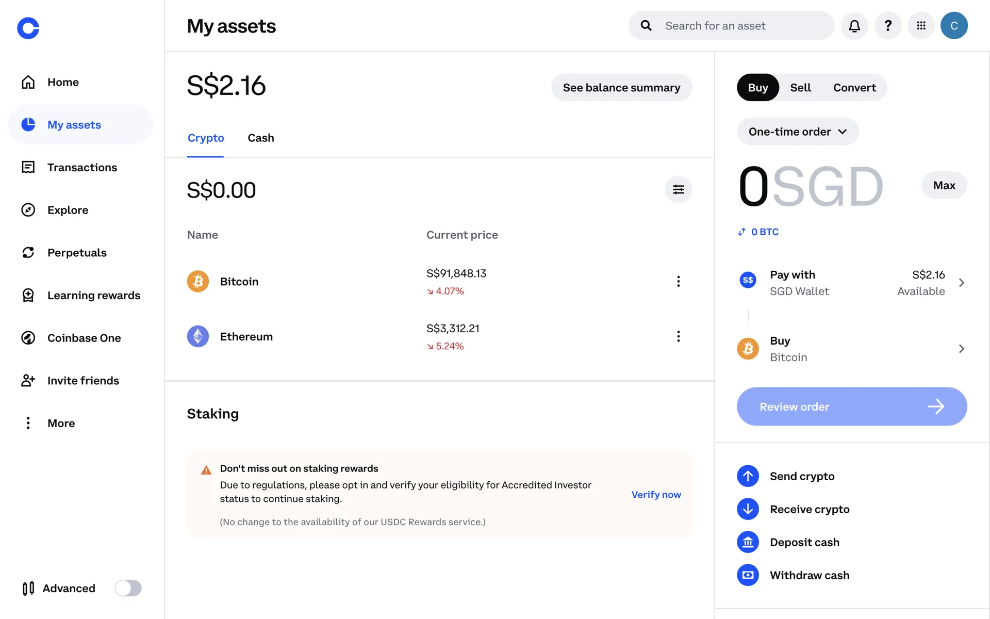Screen dimensions: 990x619
Task: Open Transactions in the sidebar
Action: click(x=82, y=168)
